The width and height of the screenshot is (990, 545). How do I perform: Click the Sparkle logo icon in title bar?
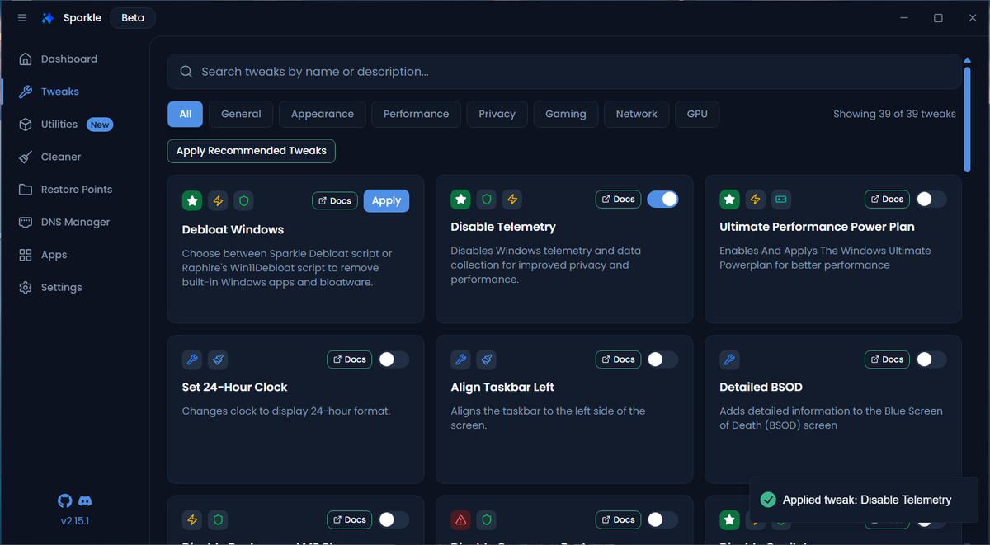click(48, 18)
